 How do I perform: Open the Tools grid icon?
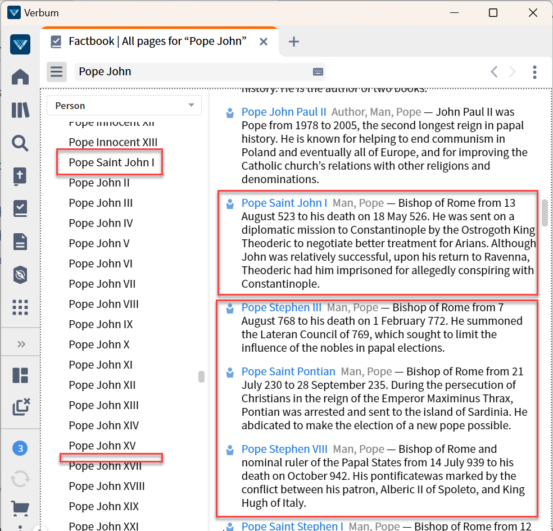tap(20, 307)
